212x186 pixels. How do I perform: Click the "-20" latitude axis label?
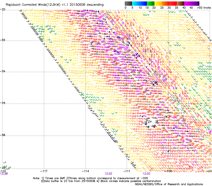(3, 9)
